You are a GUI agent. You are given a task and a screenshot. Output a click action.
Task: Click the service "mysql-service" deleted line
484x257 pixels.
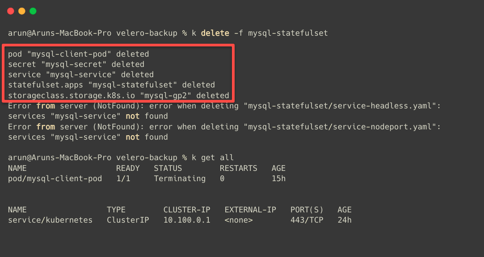[81, 75]
